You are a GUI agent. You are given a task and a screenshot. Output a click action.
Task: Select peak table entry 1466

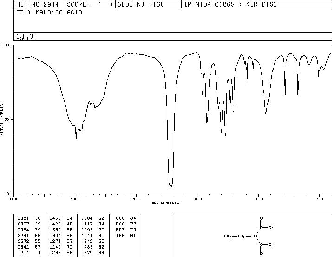pos(61,218)
